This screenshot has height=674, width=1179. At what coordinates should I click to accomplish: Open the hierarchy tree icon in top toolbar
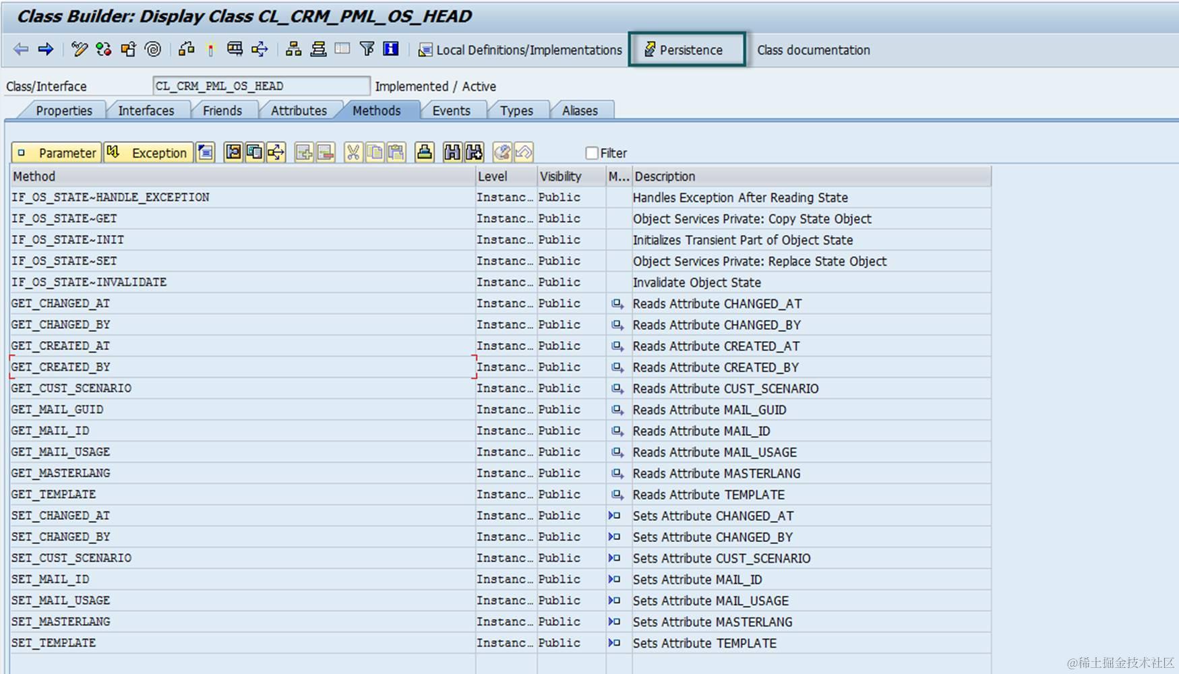(293, 49)
